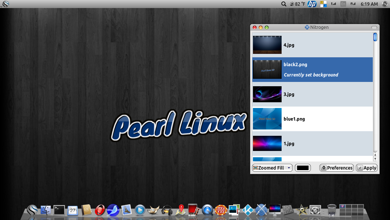
Task: Open the 'En' keyboard language indicator
Action: [343, 4]
